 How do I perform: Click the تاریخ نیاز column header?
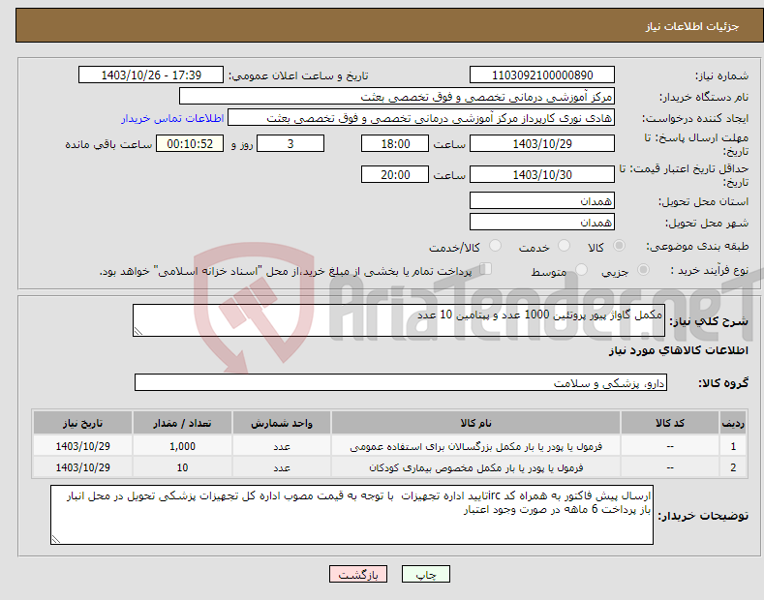83,423
